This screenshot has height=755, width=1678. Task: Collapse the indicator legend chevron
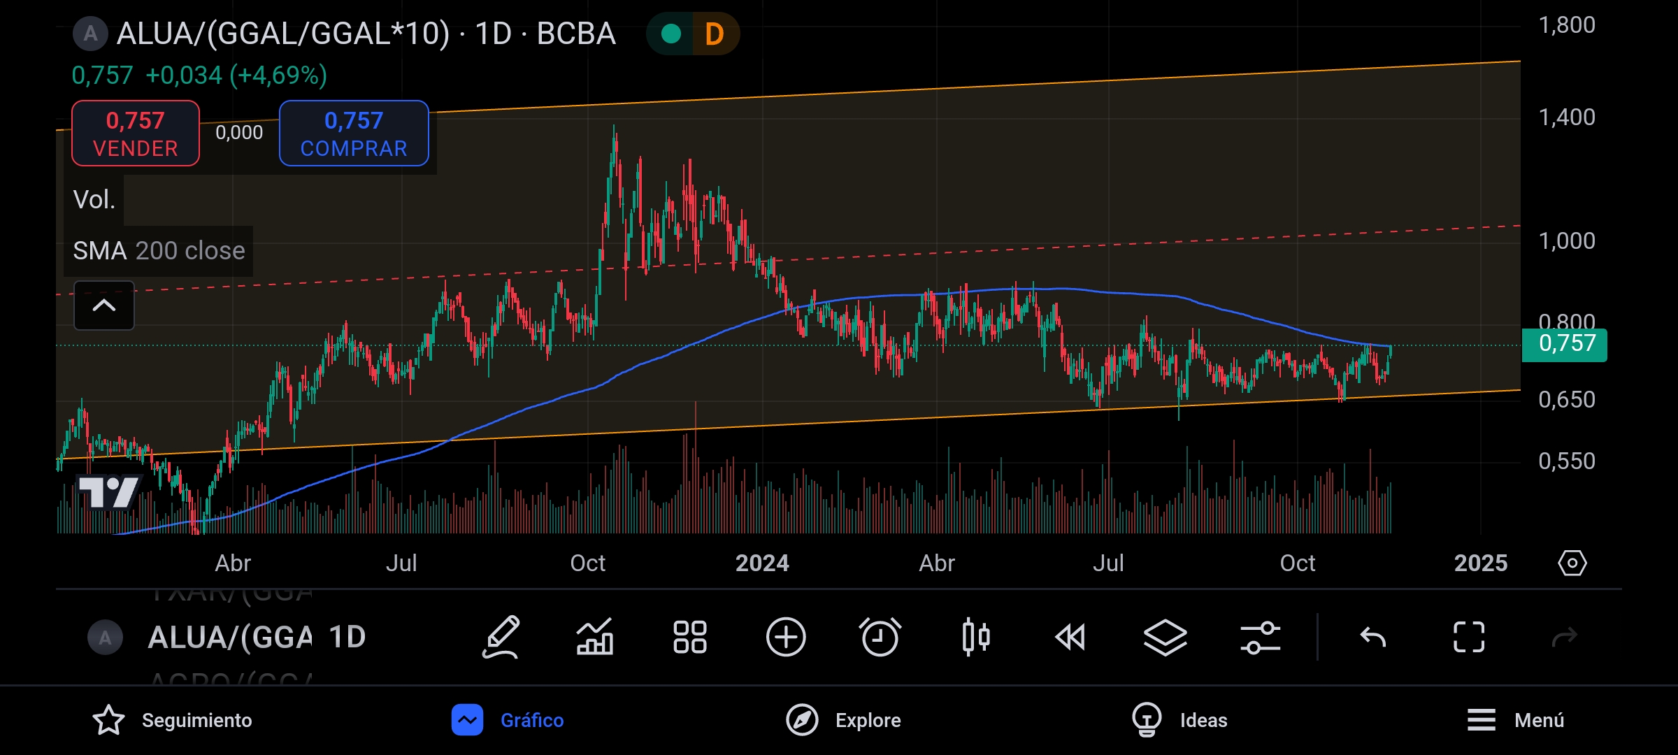(104, 305)
